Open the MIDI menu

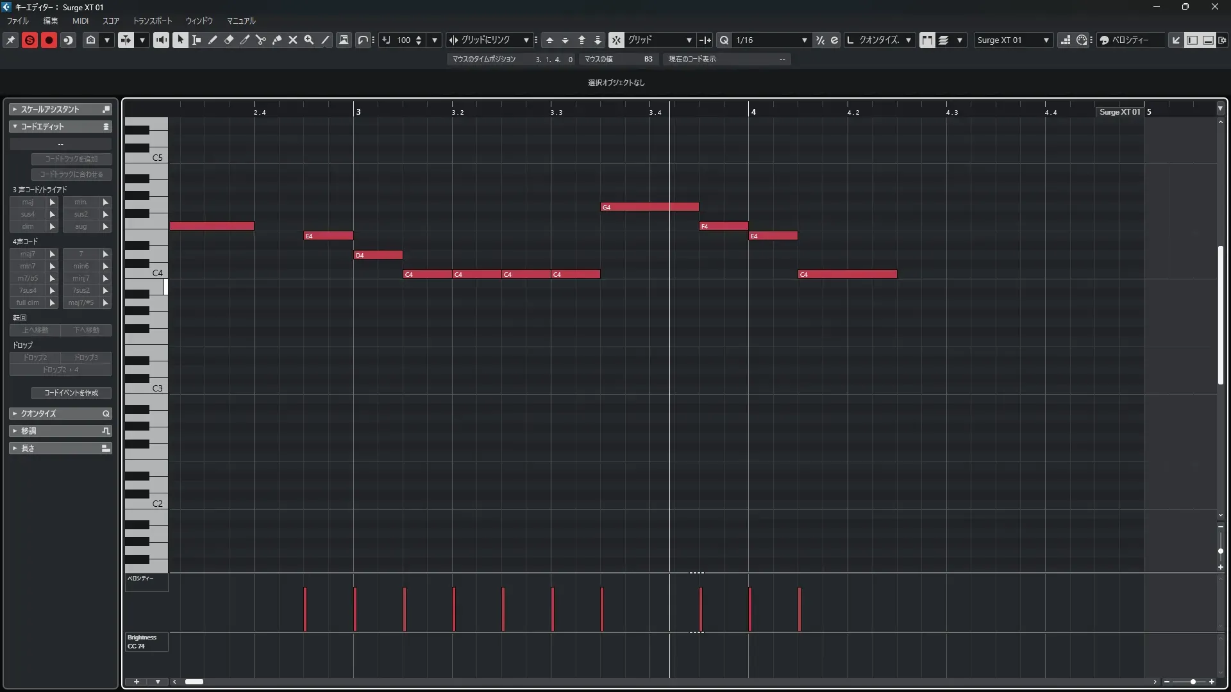point(80,21)
